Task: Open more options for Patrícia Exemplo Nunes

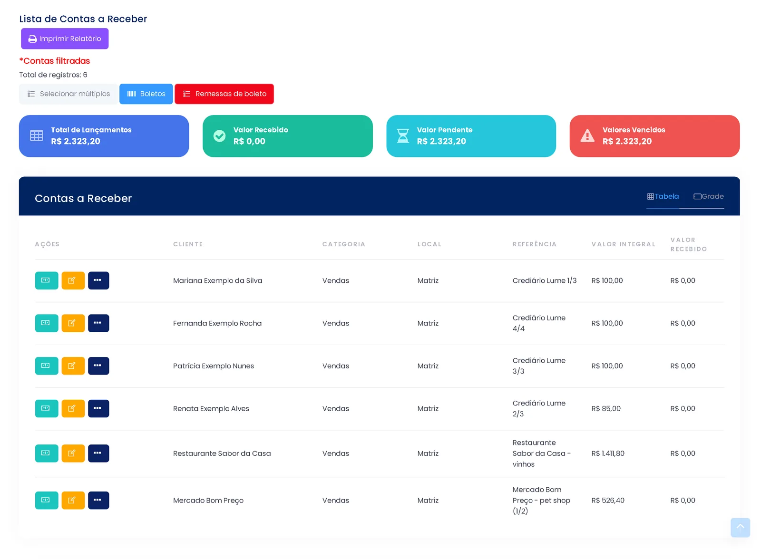Action: tap(98, 366)
